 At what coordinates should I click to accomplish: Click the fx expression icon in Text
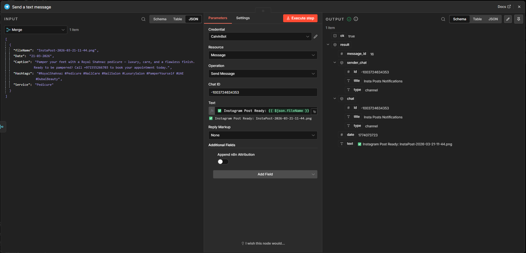tap(212, 111)
